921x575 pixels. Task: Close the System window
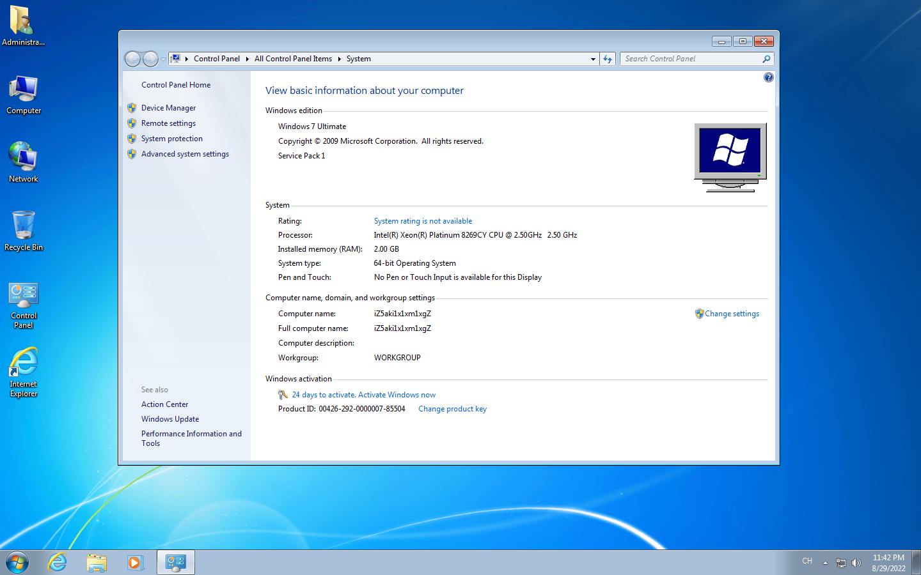(764, 42)
